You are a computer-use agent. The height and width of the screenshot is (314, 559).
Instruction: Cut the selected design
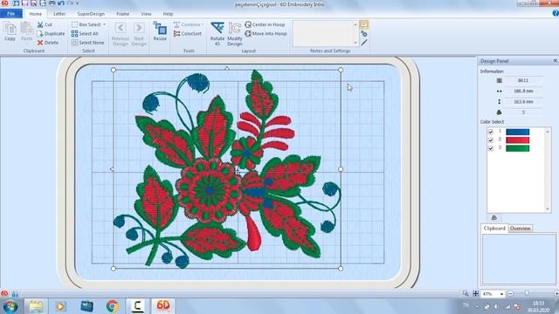pyautogui.click(x=45, y=24)
